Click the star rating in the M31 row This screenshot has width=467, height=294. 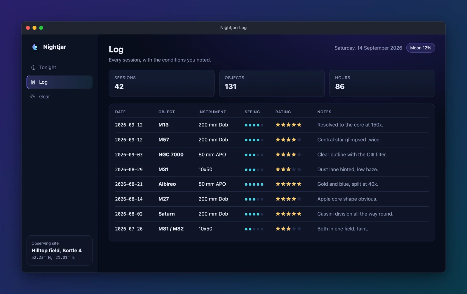288,169
